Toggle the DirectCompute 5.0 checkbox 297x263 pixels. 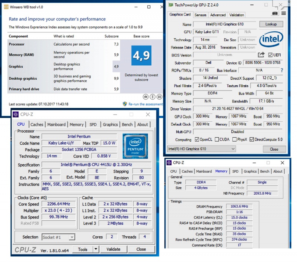[x=252, y=139]
